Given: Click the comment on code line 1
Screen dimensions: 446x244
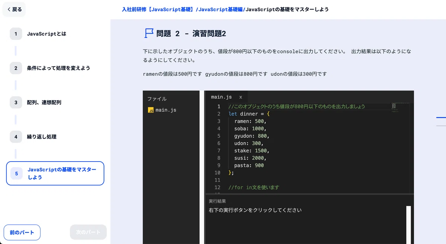Looking at the screenshot, I should pos(297,107).
